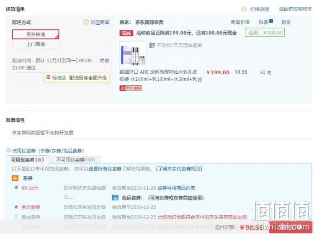The height and width of the screenshot is (234, 314).
Task: Click 修改 to change delivery time
Action: point(105,61)
